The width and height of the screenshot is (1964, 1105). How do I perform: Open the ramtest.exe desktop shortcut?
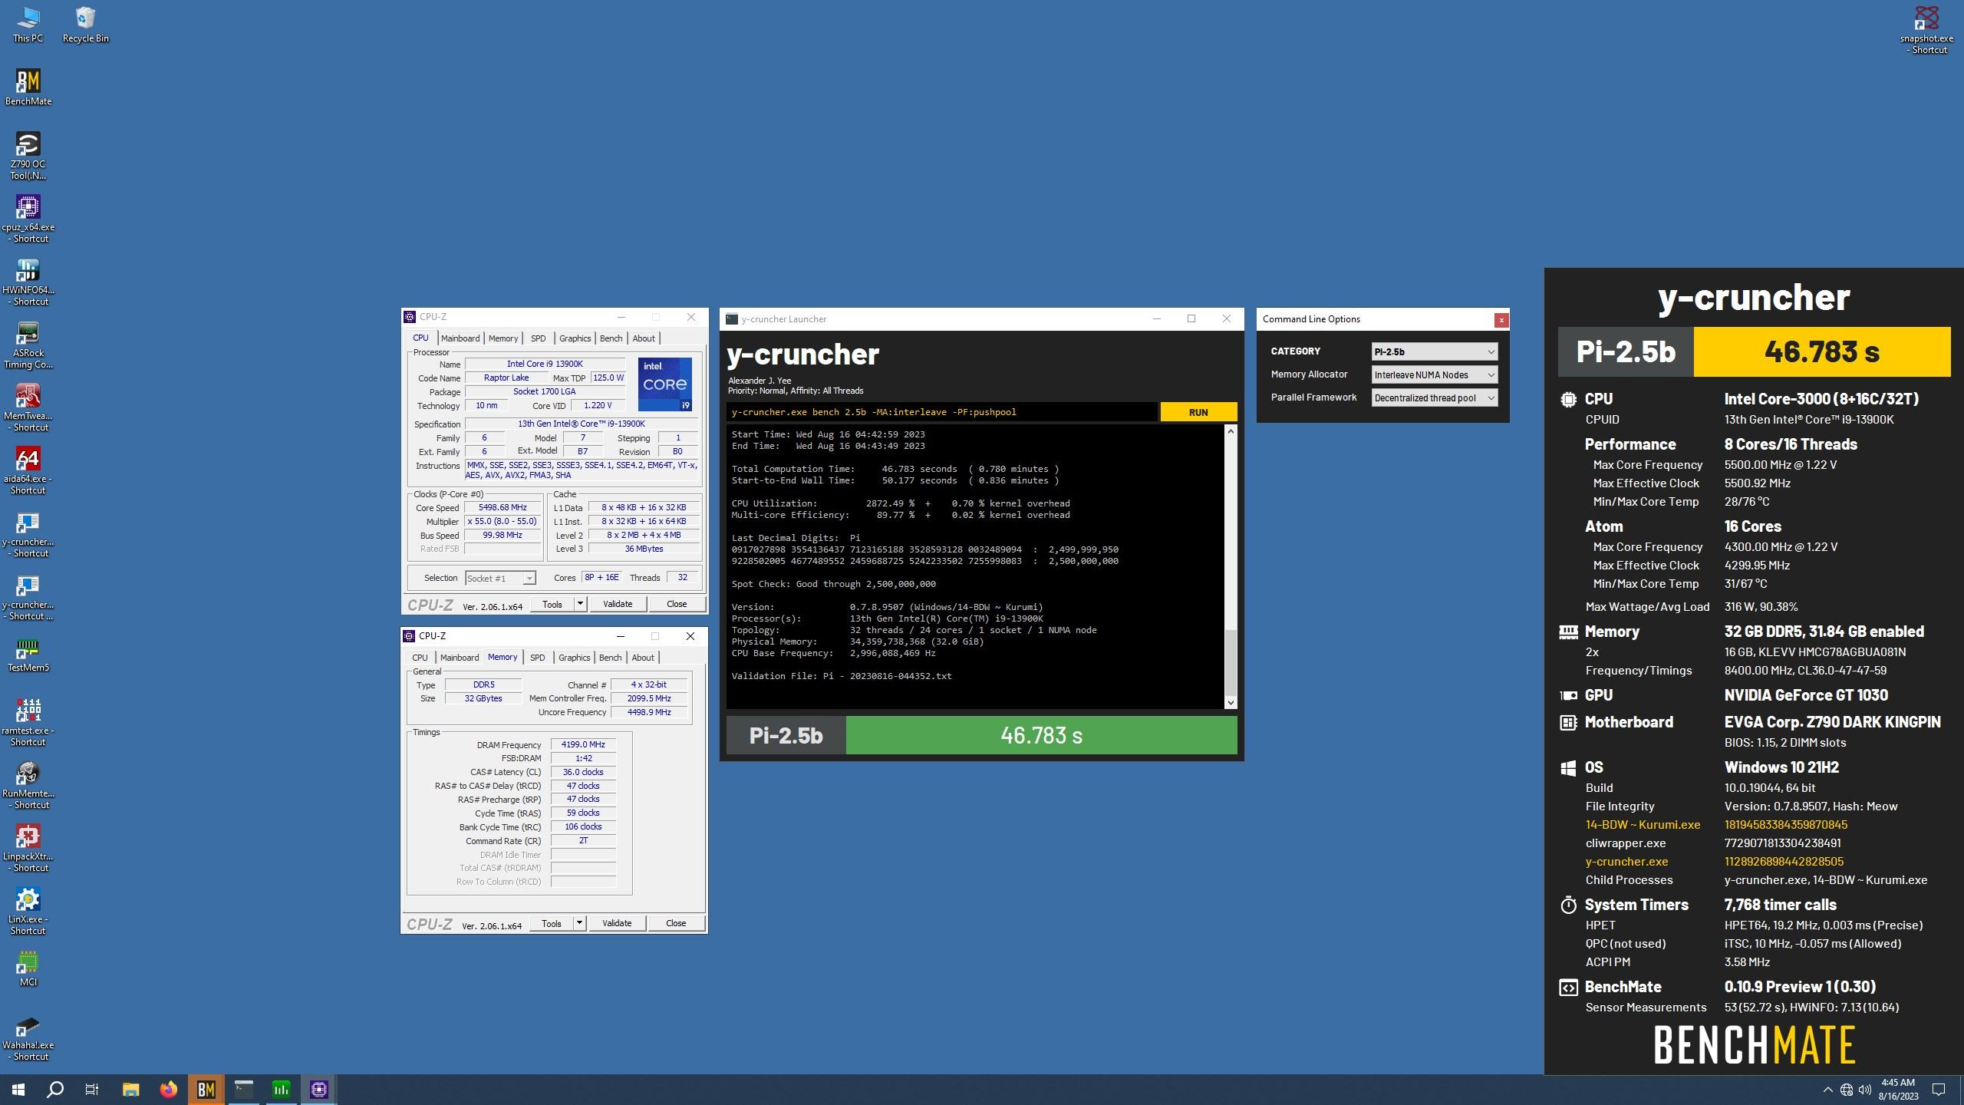(28, 722)
